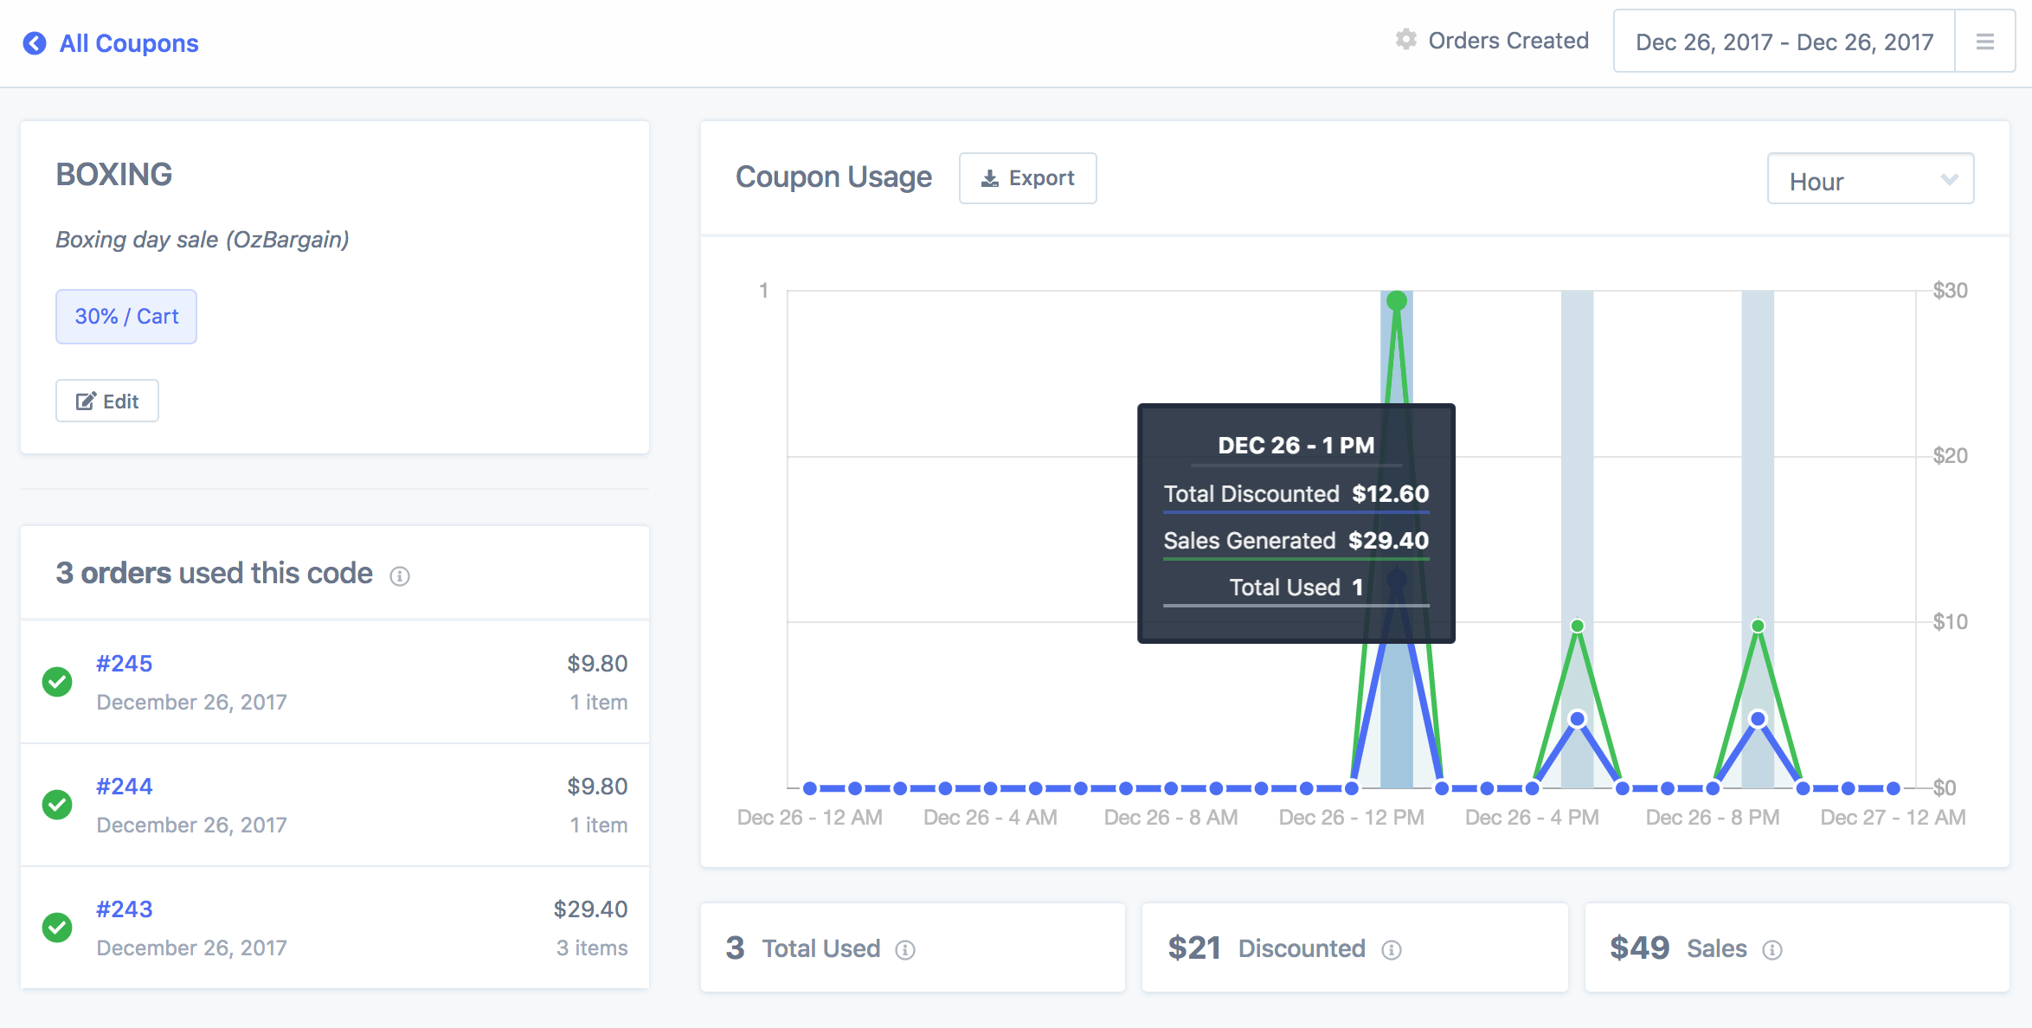This screenshot has height=1028, width=2032.
Task: Click green sales data point at 5 PM
Action: [x=1577, y=626]
